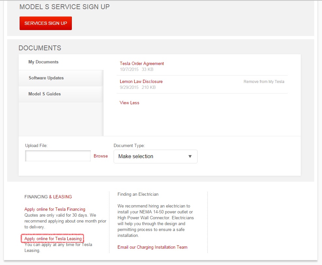Apply online for Tesla Financing
The image size is (322, 265).
tap(55, 209)
